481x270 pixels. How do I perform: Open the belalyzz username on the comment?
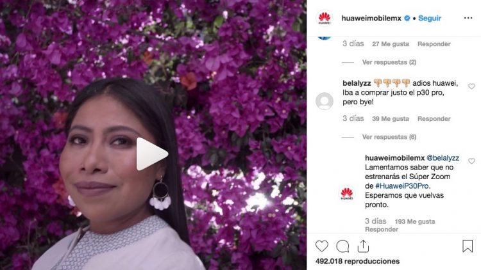click(x=357, y=83)
